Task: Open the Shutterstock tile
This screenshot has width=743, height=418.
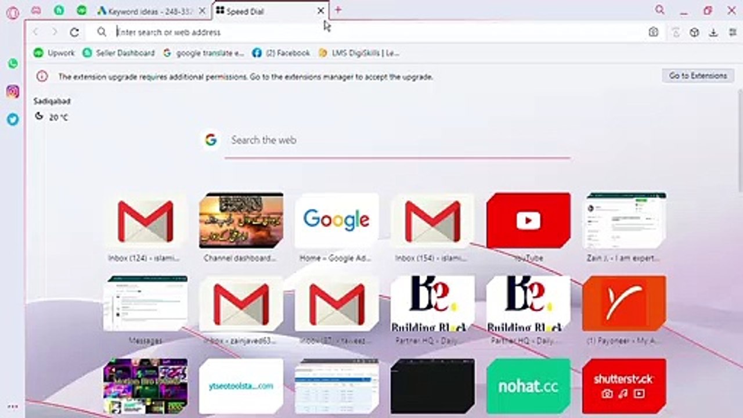Action: [x=624, y=386]
